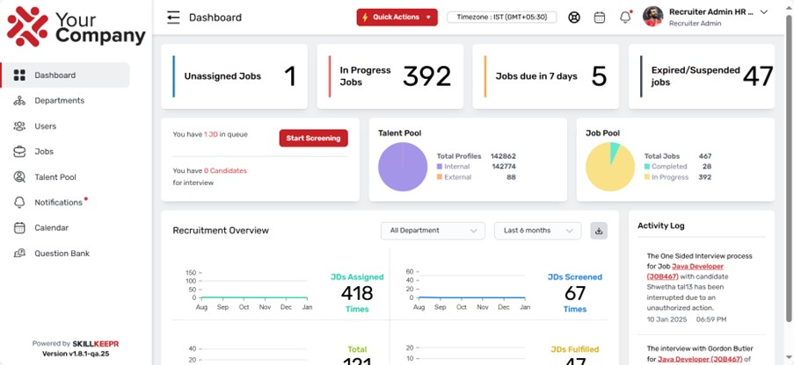Open the Last 6 months period dropdown
This screenshot has width=794, height=365.
pyautogui.click(x=538, y=231)
